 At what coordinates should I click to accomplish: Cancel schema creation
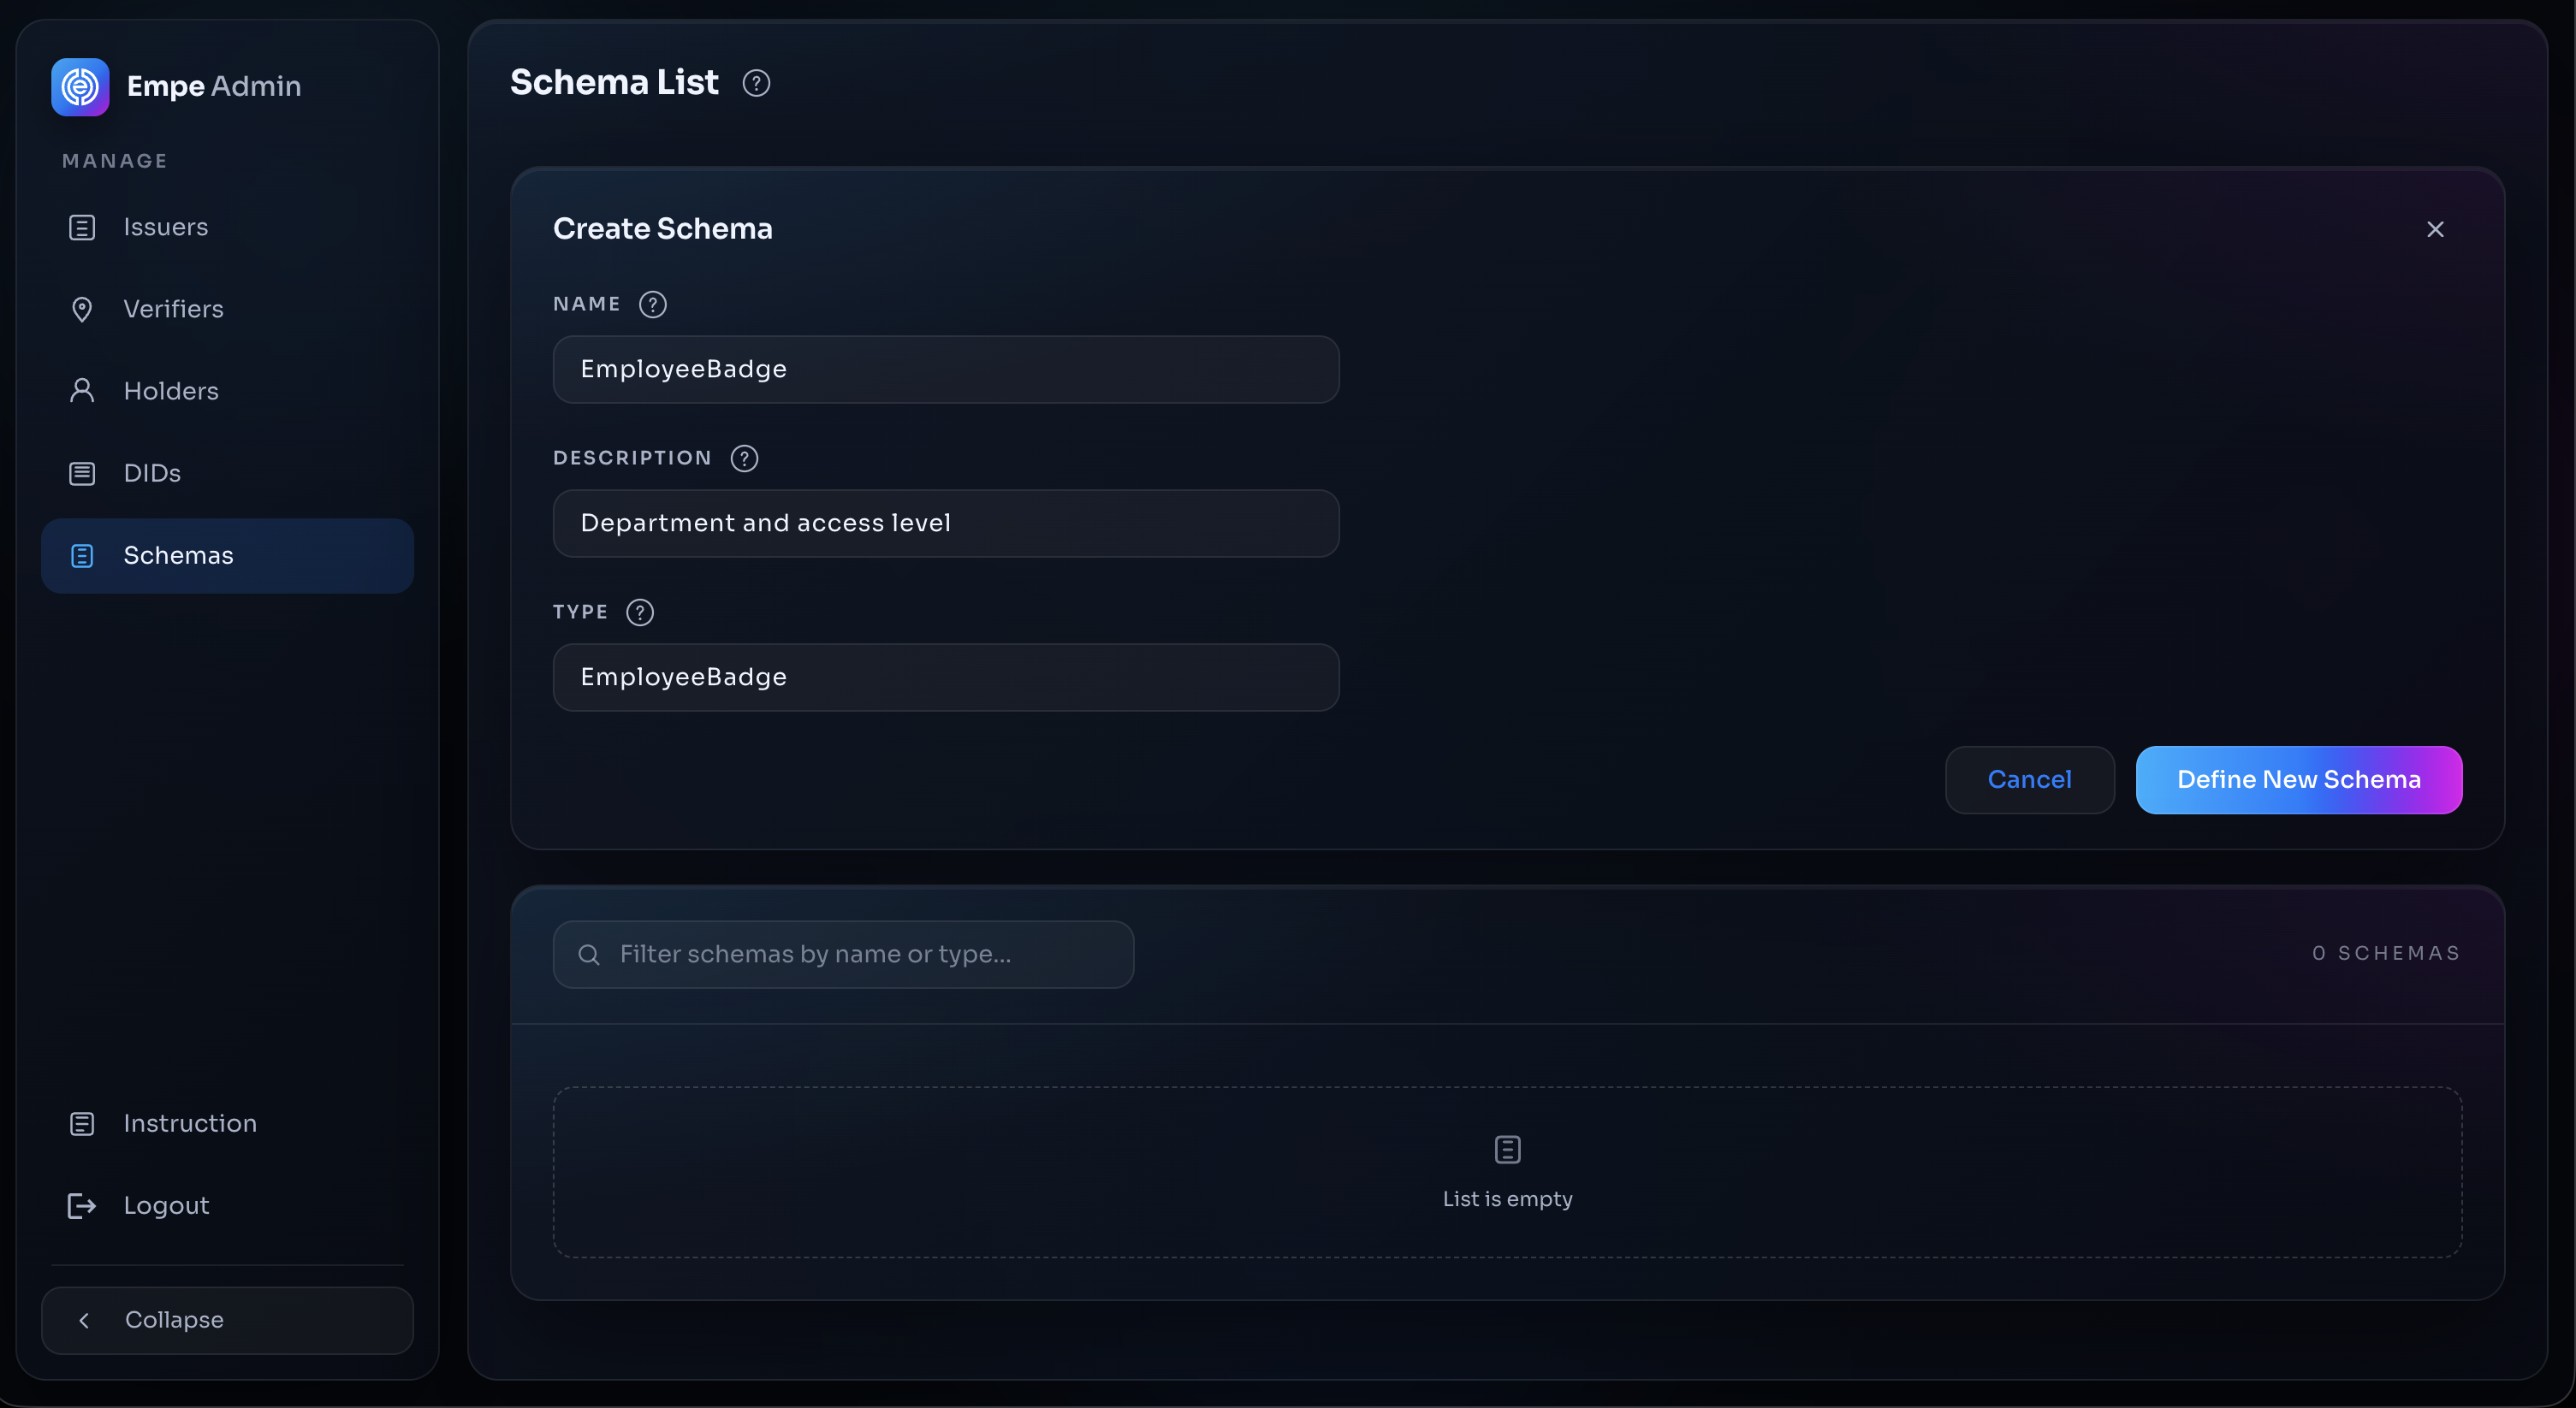[2029, 780]
